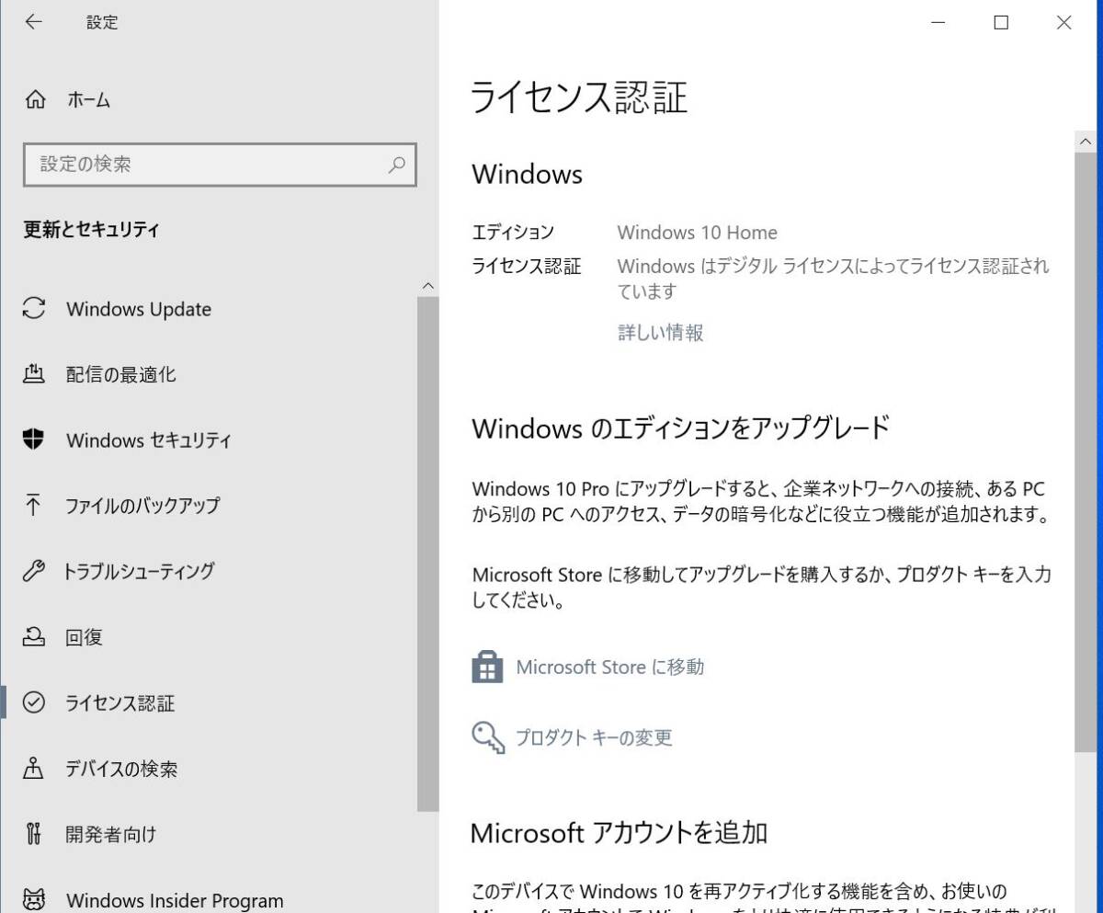Maximize the Settings window
This screenshot has width=1103, height=913.
[x=1001, y=23]
